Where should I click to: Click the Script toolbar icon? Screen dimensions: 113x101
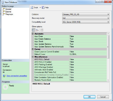click(32, 7)
